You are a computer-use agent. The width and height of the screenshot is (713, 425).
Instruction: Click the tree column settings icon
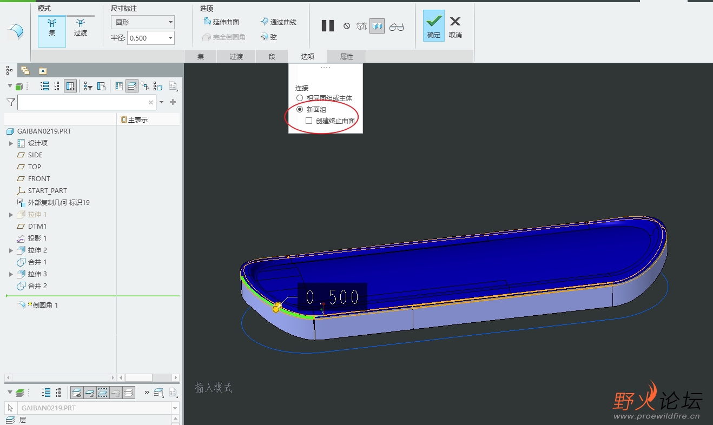101,86
